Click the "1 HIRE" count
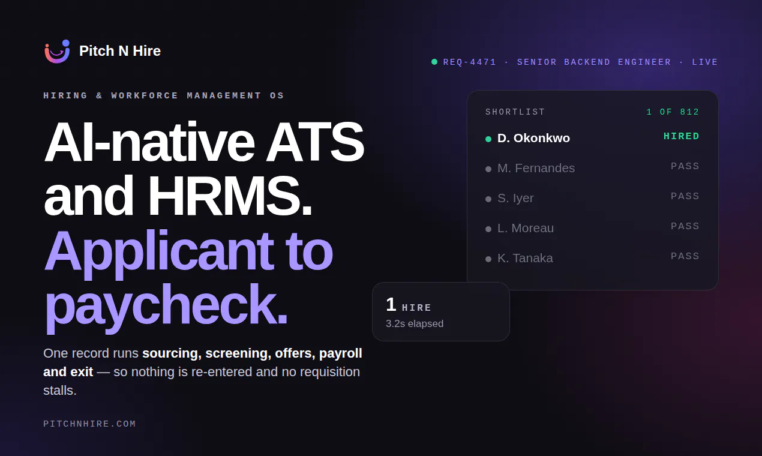 tap(409, 305)
